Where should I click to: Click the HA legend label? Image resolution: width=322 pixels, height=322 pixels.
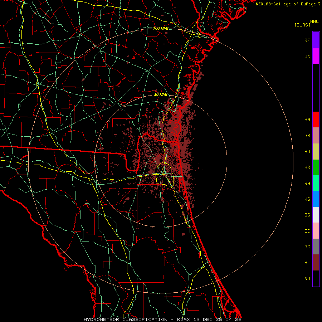pyautogui.click(x=307, y=120)
